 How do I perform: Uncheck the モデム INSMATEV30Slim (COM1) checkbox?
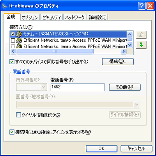coord(13,34)
